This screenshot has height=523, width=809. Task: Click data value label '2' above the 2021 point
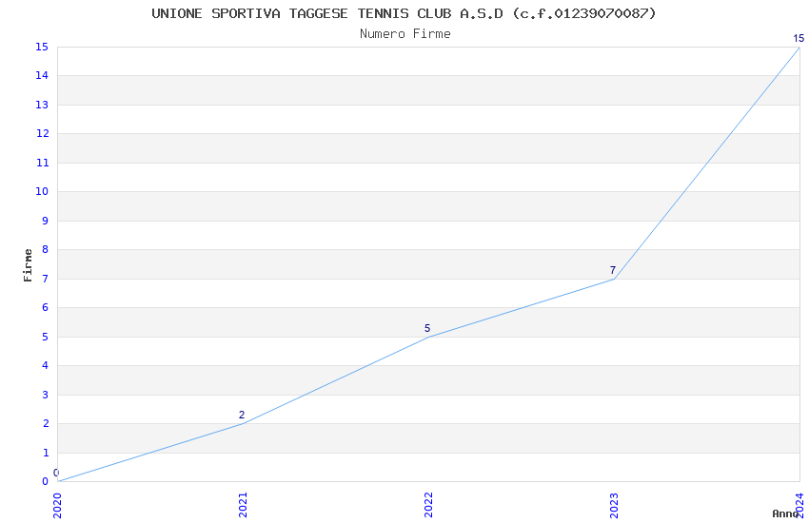click(242, 416)
